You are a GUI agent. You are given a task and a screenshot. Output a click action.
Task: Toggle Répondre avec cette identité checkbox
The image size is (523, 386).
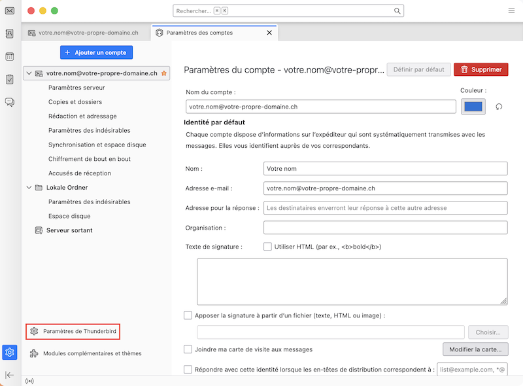coord(188,369)
